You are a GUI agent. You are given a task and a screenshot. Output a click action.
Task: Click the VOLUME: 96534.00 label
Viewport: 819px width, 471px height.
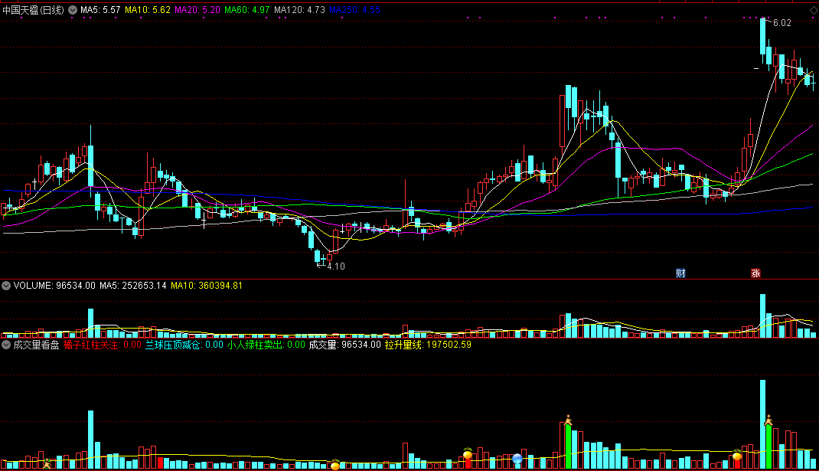54,286
